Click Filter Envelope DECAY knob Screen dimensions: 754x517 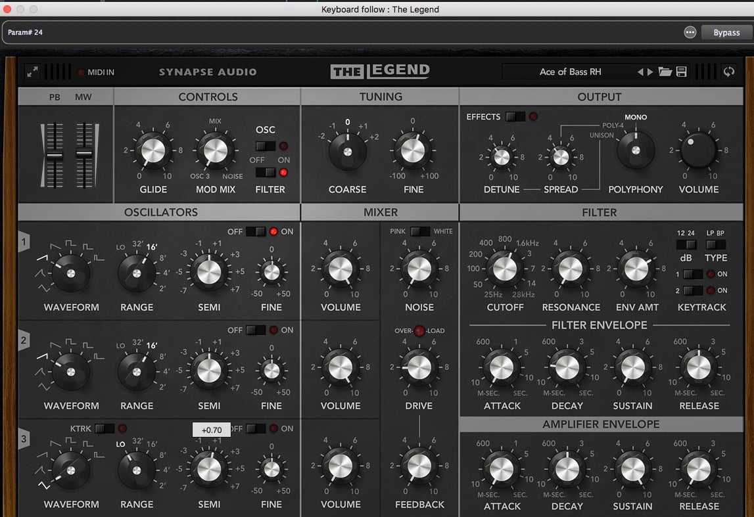tap(567, 368)
